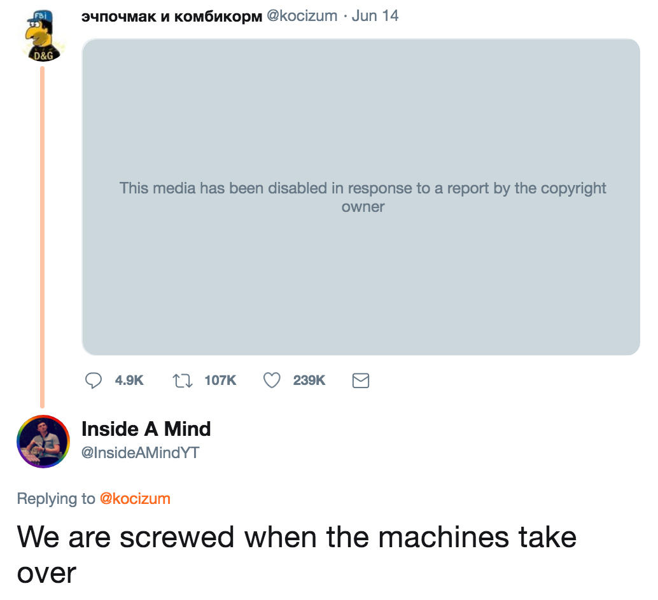
Task: Open the эчпочмак и комбикорм display name
Action: [x=172, y=17]
